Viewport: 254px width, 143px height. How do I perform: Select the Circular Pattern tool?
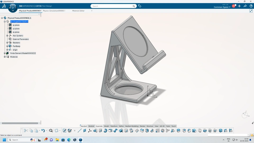(x=163, y=131)
